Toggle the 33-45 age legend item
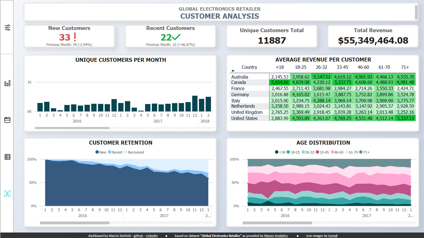 coord(322,152)
